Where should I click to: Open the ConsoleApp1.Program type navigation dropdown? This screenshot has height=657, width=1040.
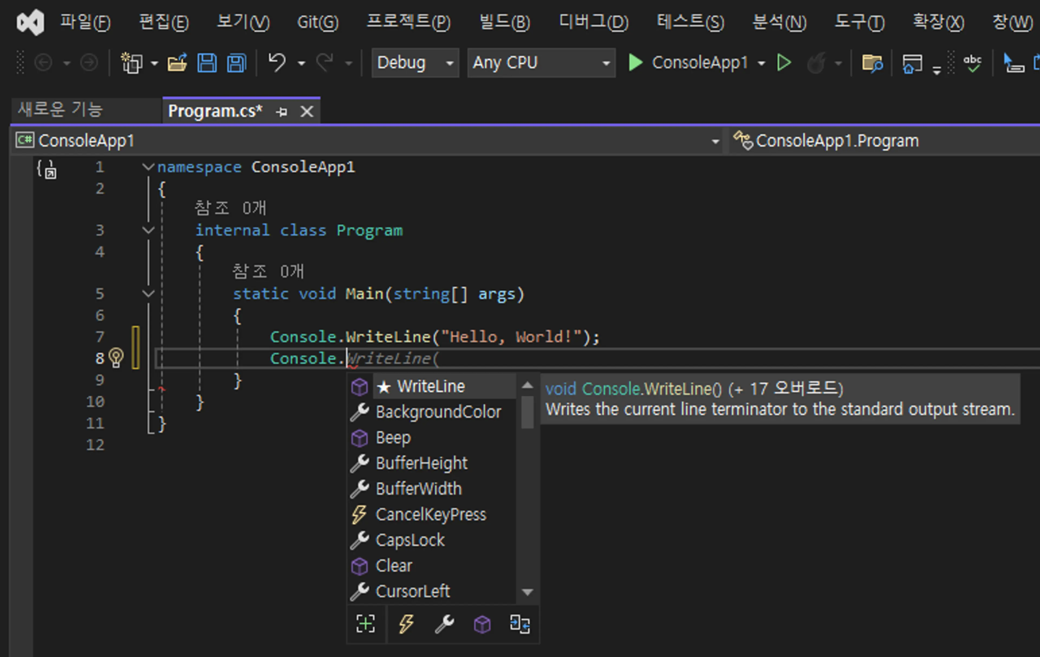click(885, 141)
